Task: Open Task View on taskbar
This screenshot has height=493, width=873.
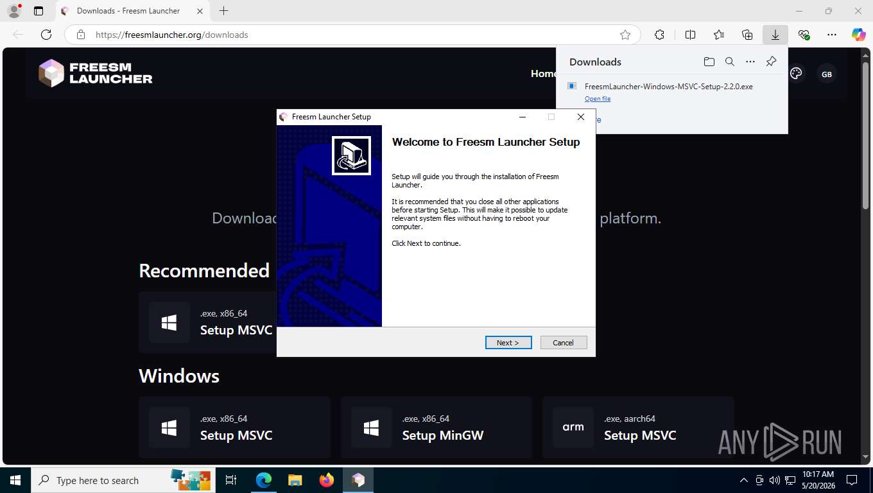Action: 231,480
